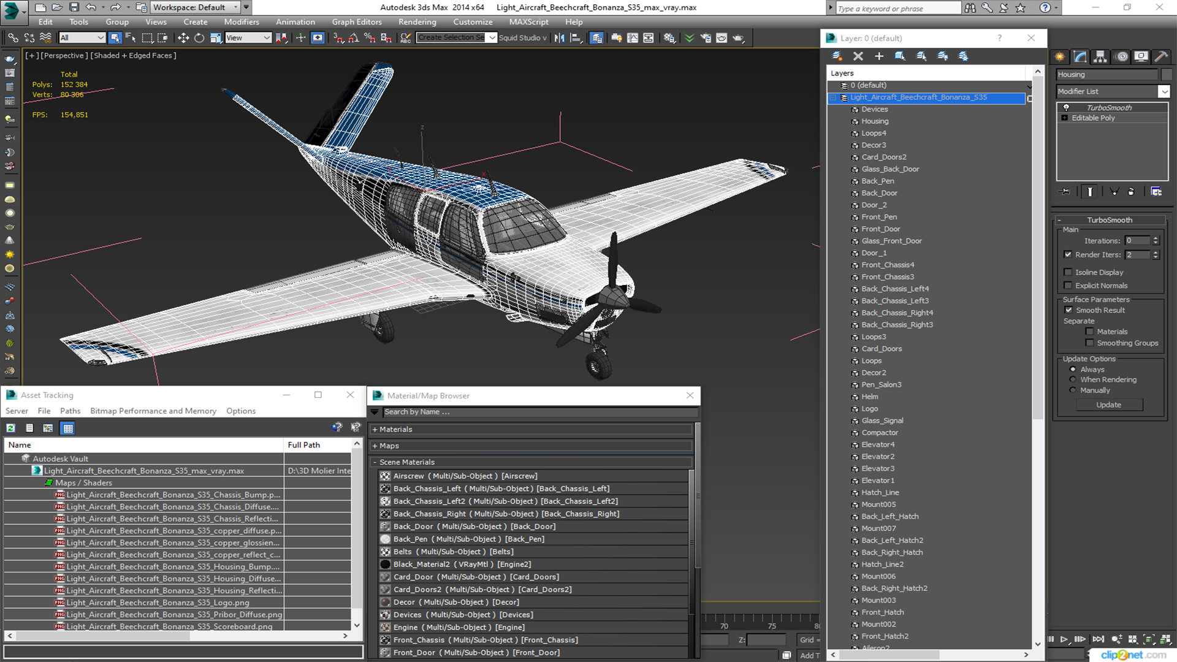The width and height of the screenshot is (1177, 662).
Task: Click Pin Stack icon under modifier stack
Action: coord(1065,191)
